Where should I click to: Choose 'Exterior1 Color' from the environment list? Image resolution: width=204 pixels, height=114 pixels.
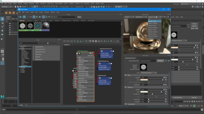(x=155, y=30)
